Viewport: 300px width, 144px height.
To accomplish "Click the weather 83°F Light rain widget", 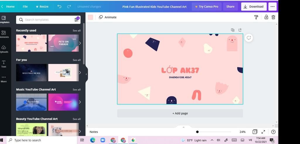I will 194,140.
